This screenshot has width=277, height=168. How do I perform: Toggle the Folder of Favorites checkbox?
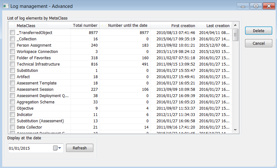click(x=12, y=58)
